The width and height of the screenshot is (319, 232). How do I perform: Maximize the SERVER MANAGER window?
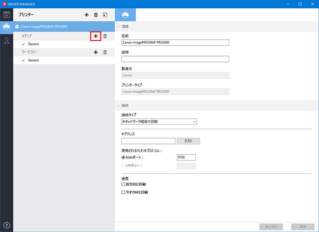[300, 4]
